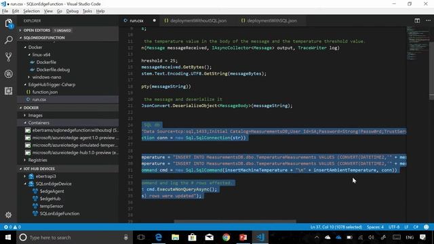Collapse the Containers node
434x244 pixels.
tap(25, 123)
